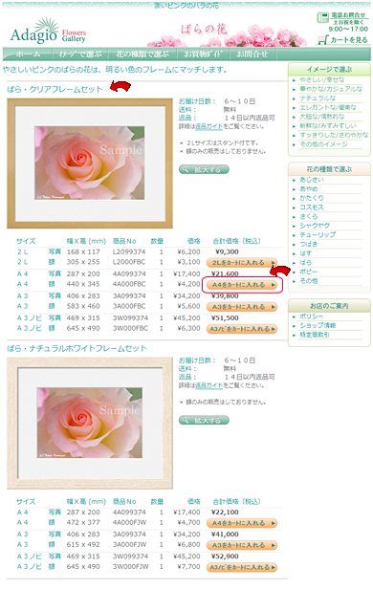Viewport: 373px width, 589px height.
Task: Open お問合せ navigation menu item
Action: (x=252, y=55)
